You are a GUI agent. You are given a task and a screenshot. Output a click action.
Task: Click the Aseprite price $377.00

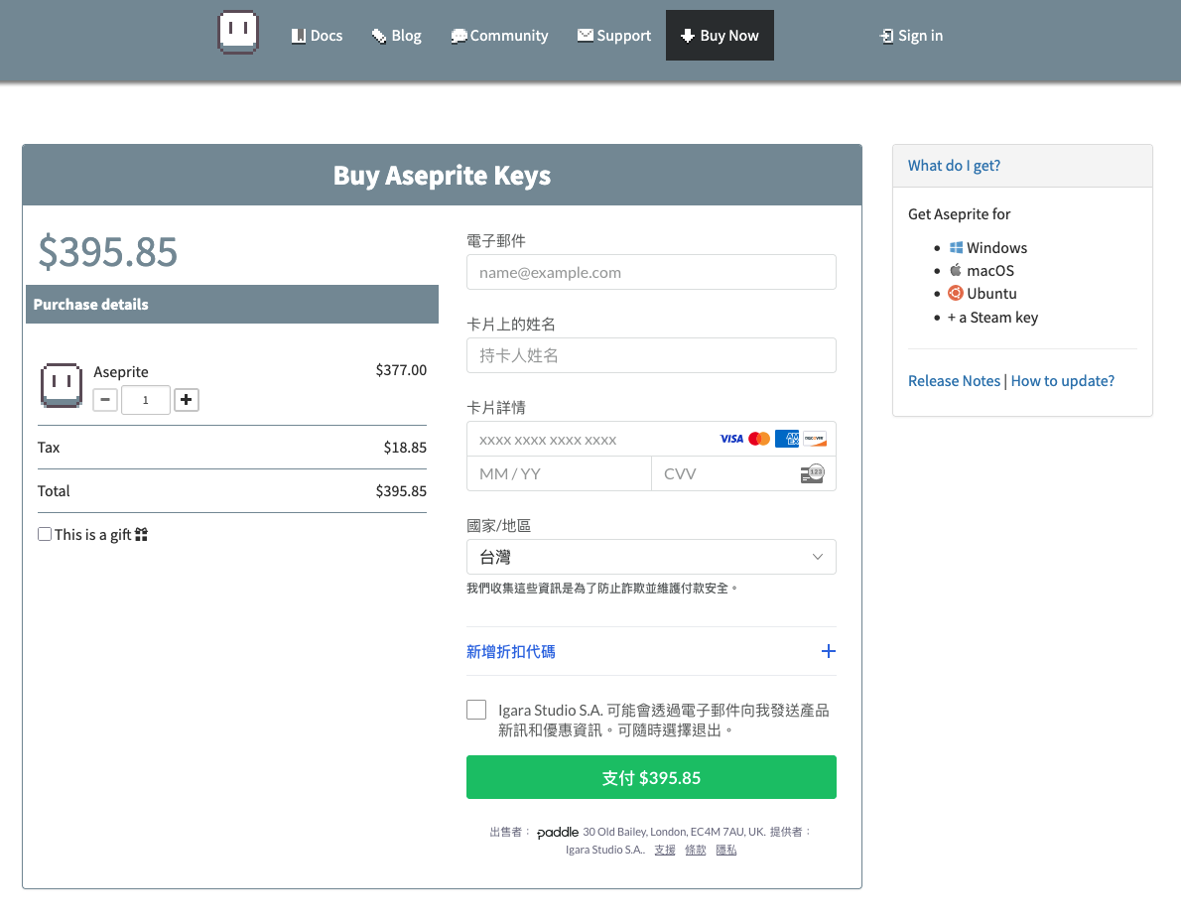pyautogui.click(x=402, y=370)
